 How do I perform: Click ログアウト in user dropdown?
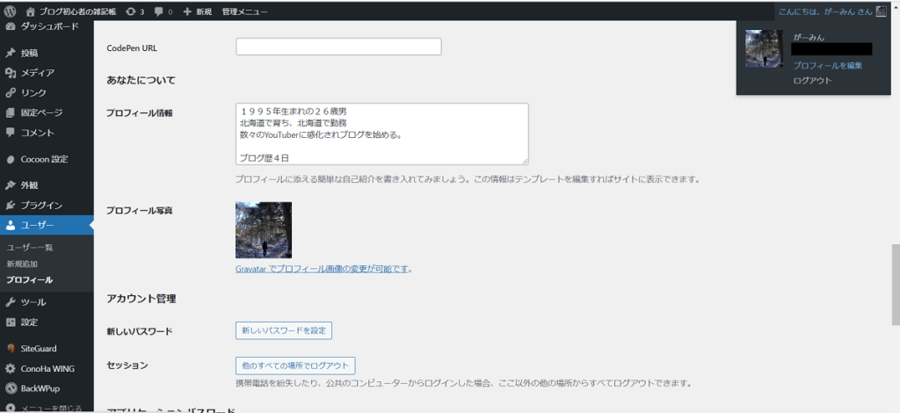click(x=812, y=80)
